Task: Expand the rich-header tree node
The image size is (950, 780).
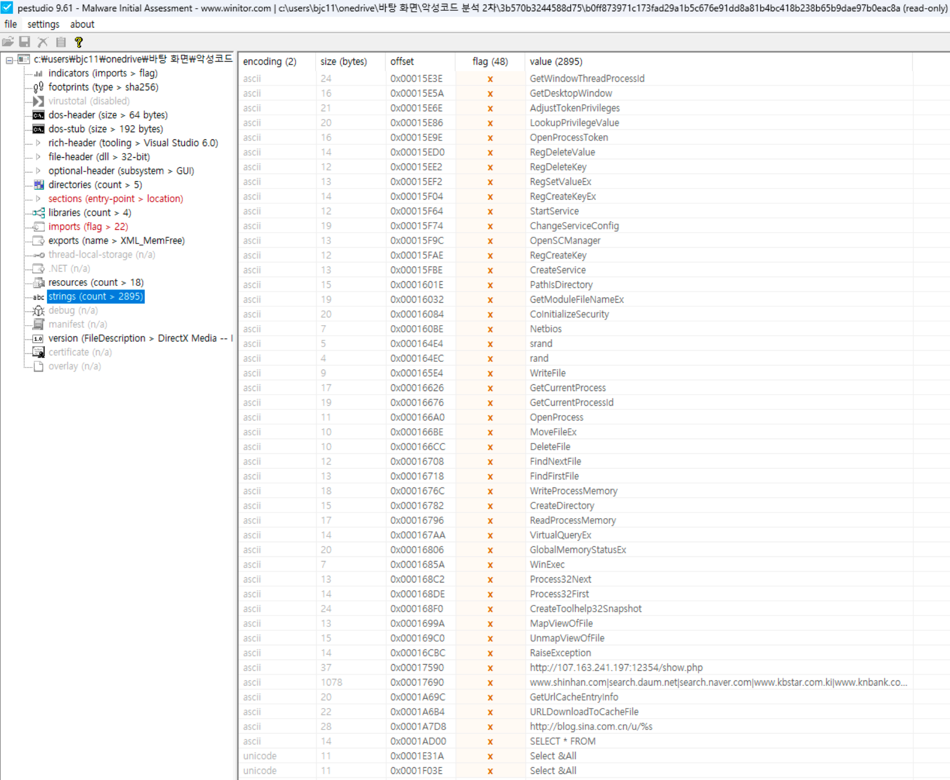Action: tap(38, 143)
